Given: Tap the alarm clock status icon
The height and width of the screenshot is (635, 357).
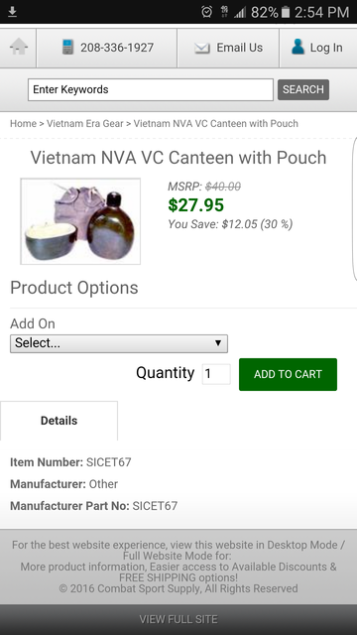Looking at the screenshot, I should [x=206, y=12].
